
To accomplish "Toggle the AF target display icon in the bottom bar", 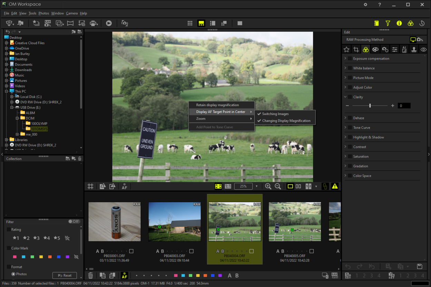I will point(124,275).
